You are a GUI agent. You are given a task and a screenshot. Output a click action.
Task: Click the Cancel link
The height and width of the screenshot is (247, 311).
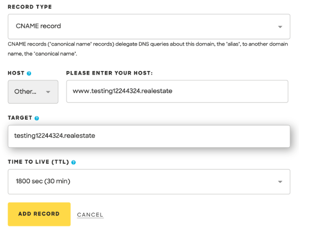(90, 215)
